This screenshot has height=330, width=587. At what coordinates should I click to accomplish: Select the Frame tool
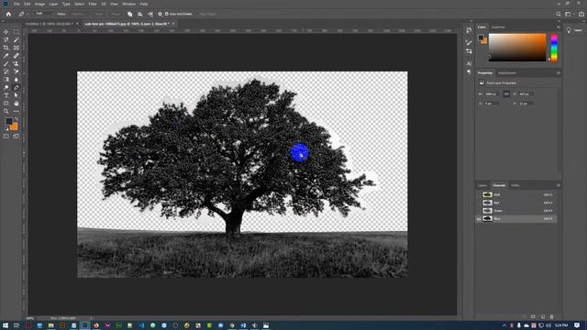tap(17, 48)
